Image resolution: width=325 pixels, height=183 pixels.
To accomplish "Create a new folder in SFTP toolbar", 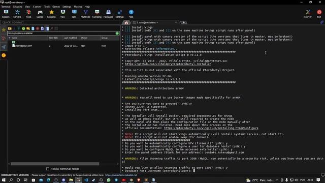I will (28, 28).
